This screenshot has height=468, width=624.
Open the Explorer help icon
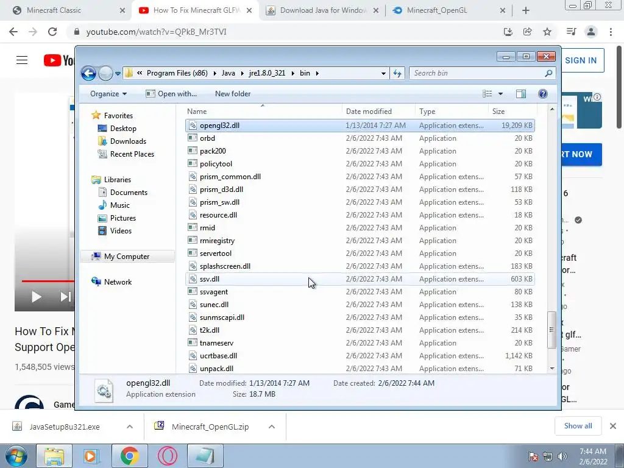pyautogui.click(x=542, y=93)
